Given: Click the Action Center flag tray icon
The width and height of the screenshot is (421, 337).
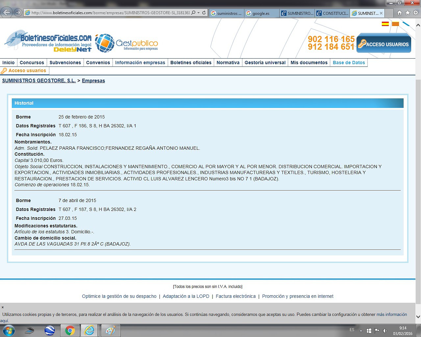Looking at the screenshot, I should (377, 330).
